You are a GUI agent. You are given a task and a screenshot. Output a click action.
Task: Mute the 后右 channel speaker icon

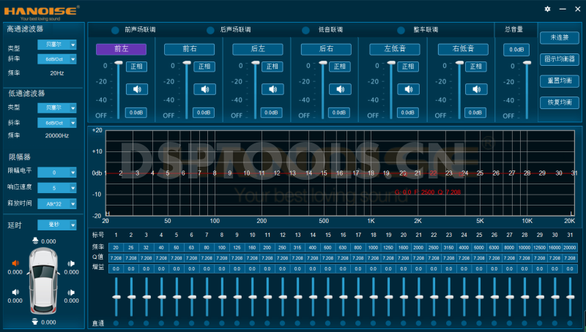339,89
